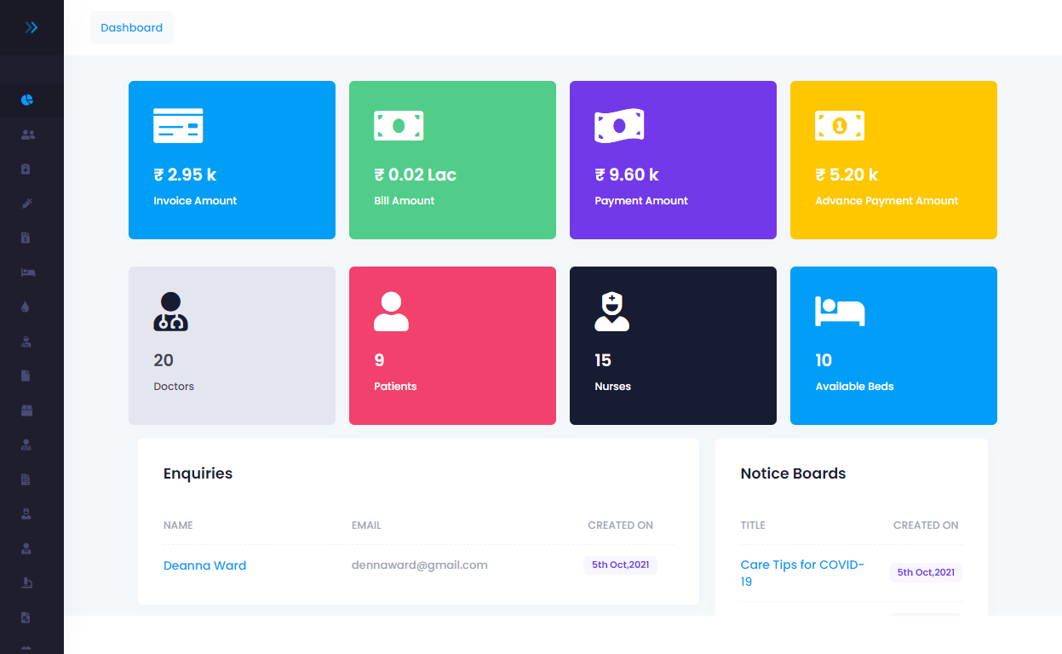The width and height of the screenshot is (1062, 654).
Task: Click the invoice dollar document sidebar icon
Action: 26,238
